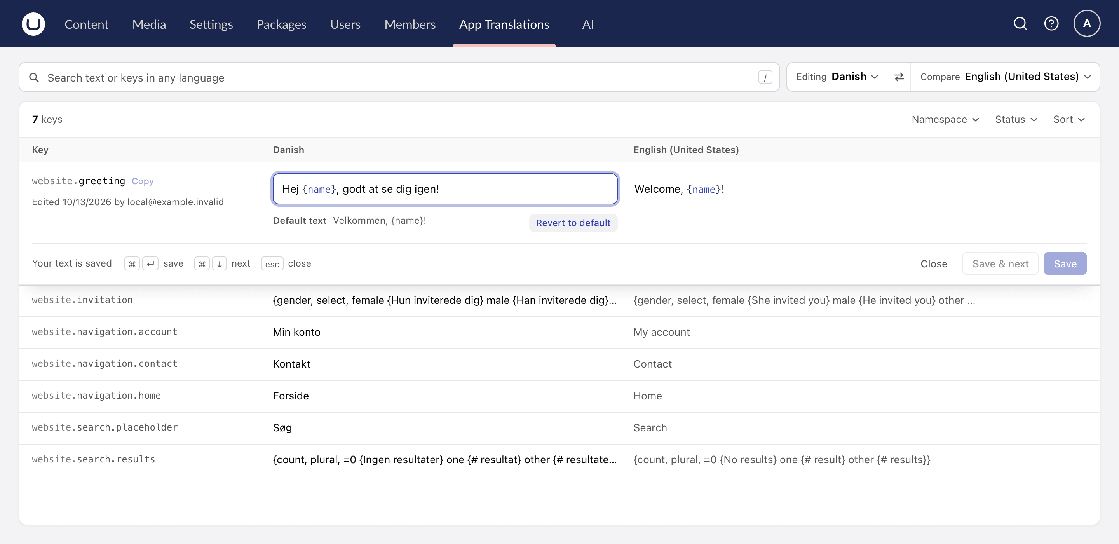This screenshot has width=1119, height=544.
Task: Copy the website.greeting key
Action: pos(143,181)
